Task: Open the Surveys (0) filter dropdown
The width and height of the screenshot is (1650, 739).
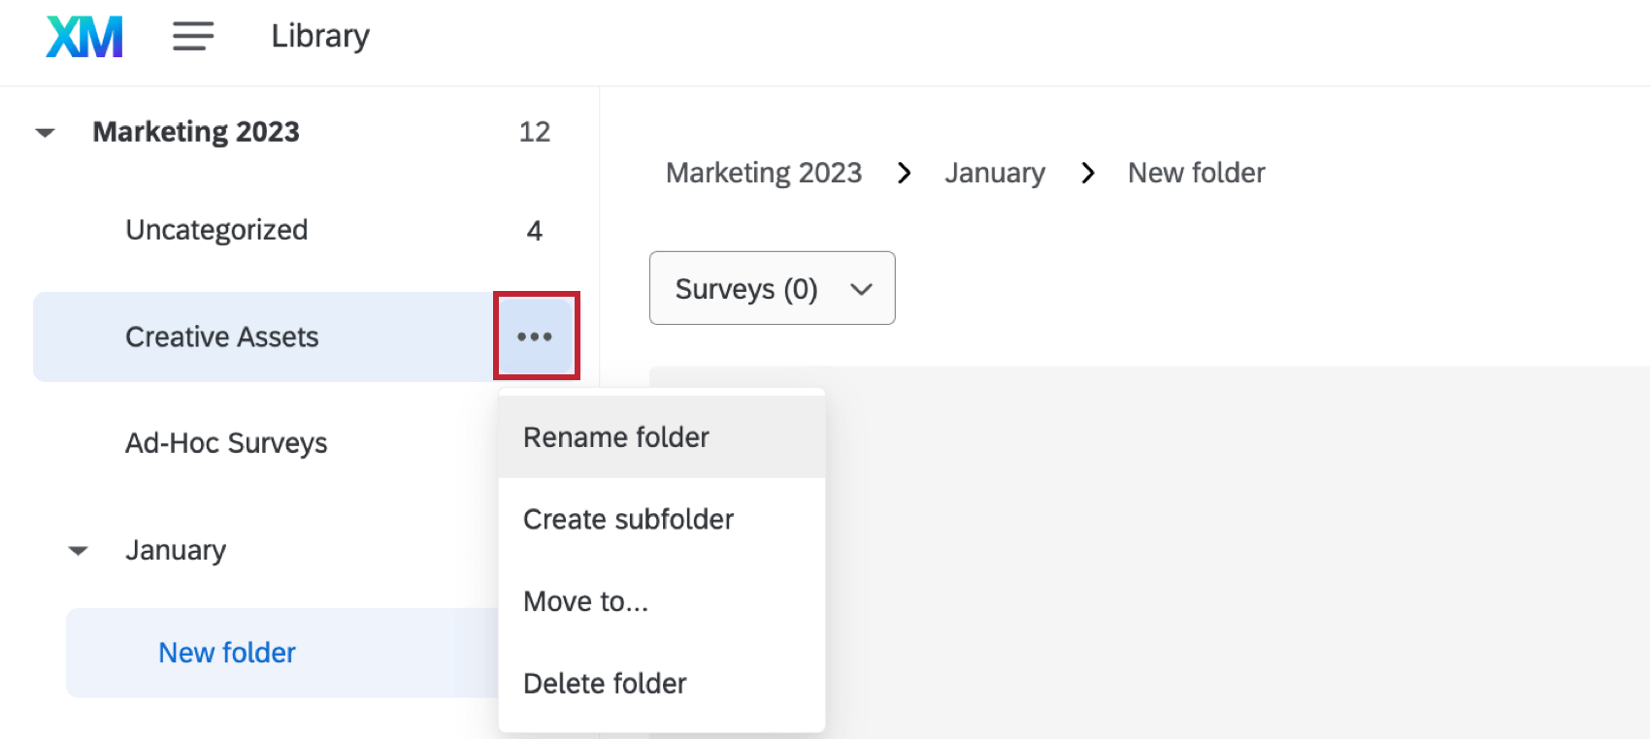Action: pos(772,288)
